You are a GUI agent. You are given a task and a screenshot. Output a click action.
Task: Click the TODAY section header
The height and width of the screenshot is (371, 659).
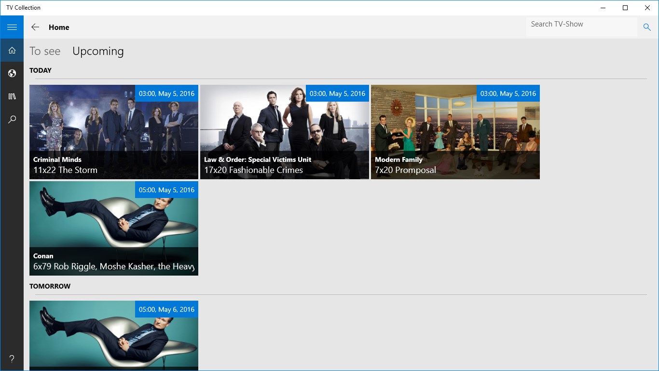coord(41,71)
